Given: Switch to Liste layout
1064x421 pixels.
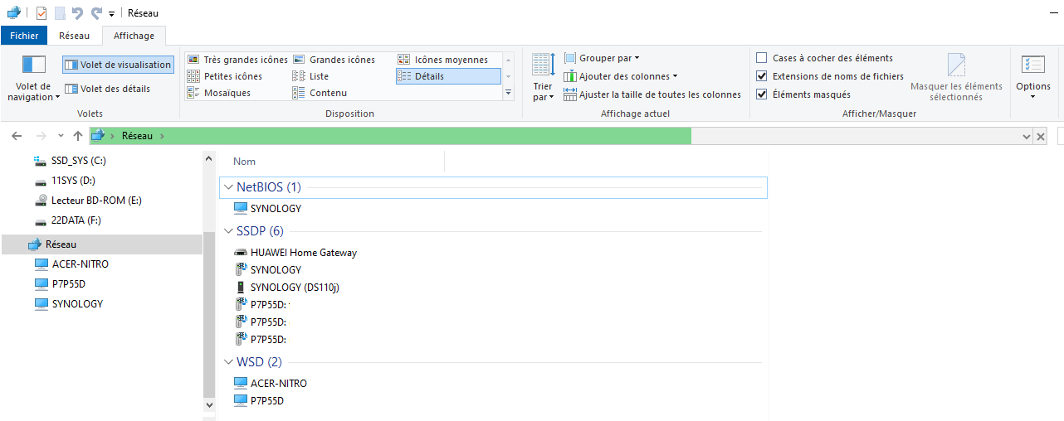Looking at the screenshot, I should (311, 76).
